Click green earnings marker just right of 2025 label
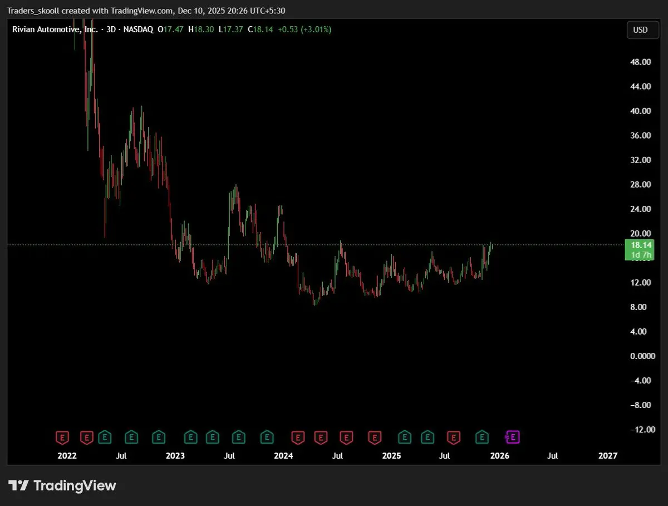This screenshot has height=506, width=668. click(405, 438)
